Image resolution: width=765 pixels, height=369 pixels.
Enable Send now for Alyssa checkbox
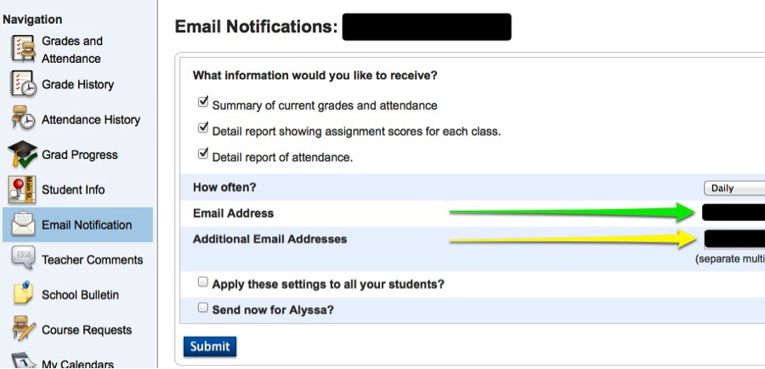coord(203,308)
